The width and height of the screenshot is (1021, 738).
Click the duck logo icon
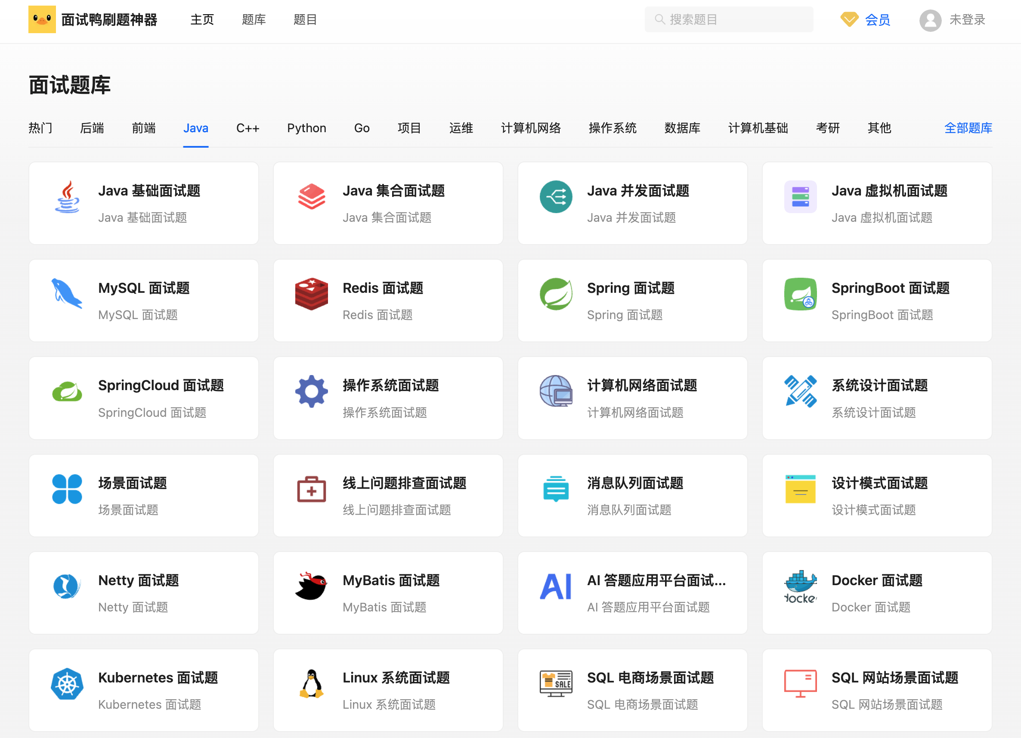point(42,19)
